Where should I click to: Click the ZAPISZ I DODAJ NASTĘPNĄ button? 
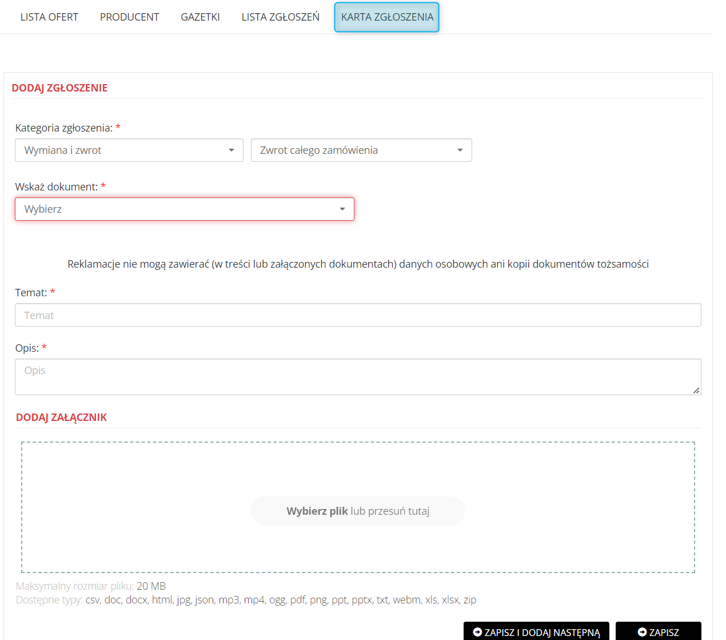pyautogui.click(x=536, y=632)
